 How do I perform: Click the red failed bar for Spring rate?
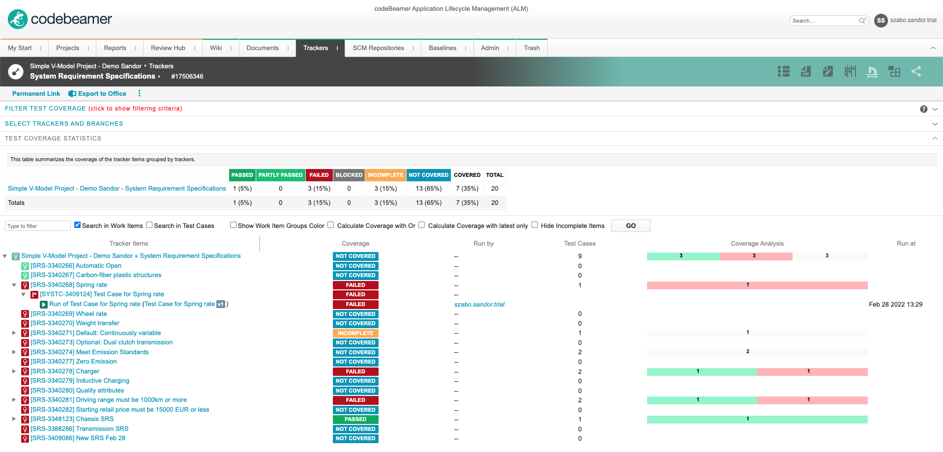[757, 285]
